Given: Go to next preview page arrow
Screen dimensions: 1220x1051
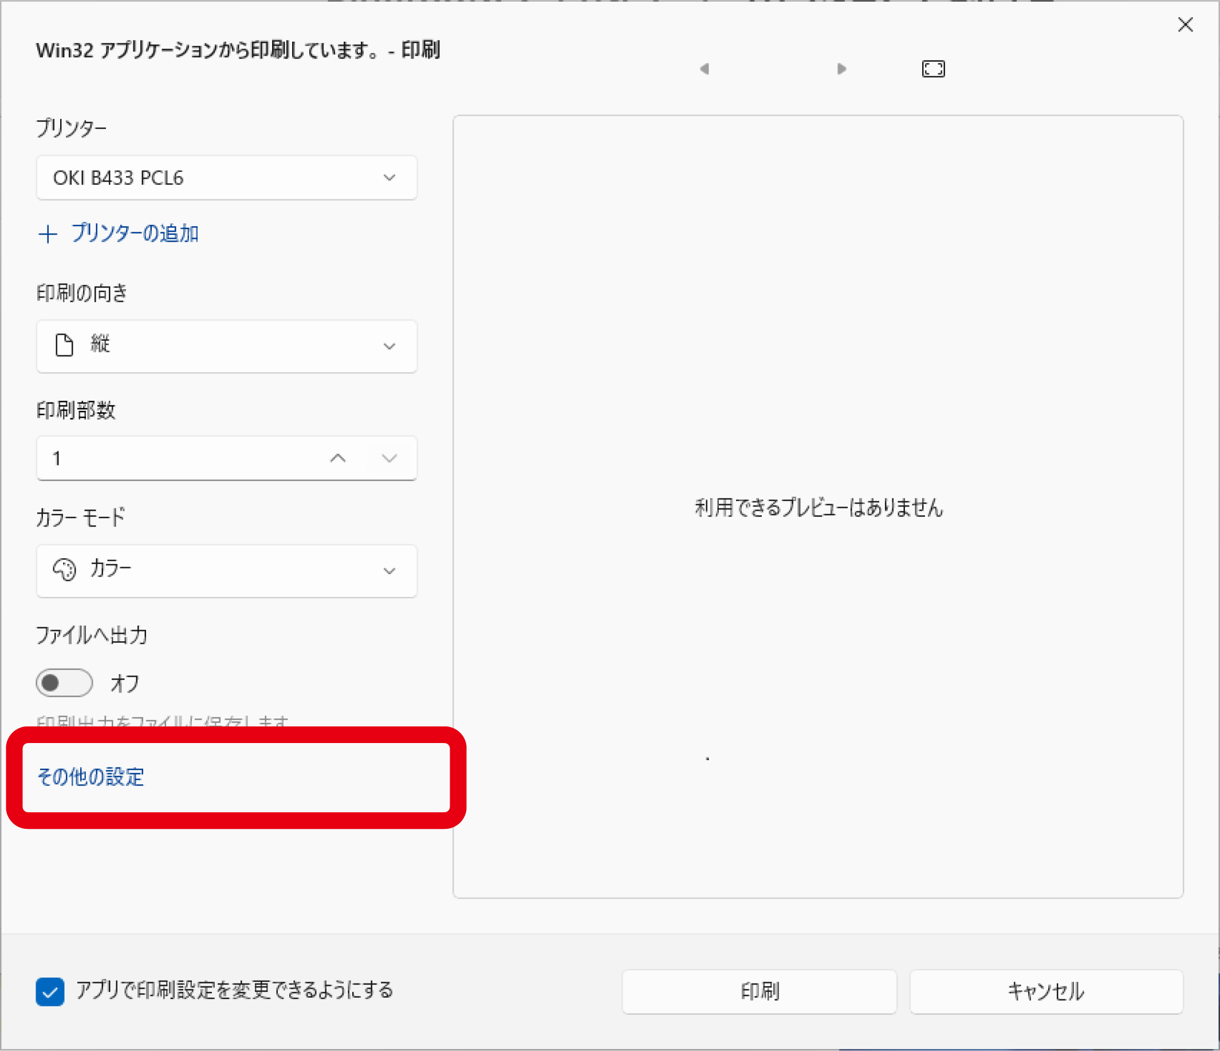Looking at the screenshot, I should [x=841, y=69].
